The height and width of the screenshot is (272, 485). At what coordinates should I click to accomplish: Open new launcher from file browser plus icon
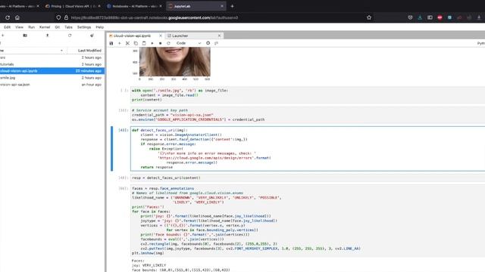(x=2, y=36)
